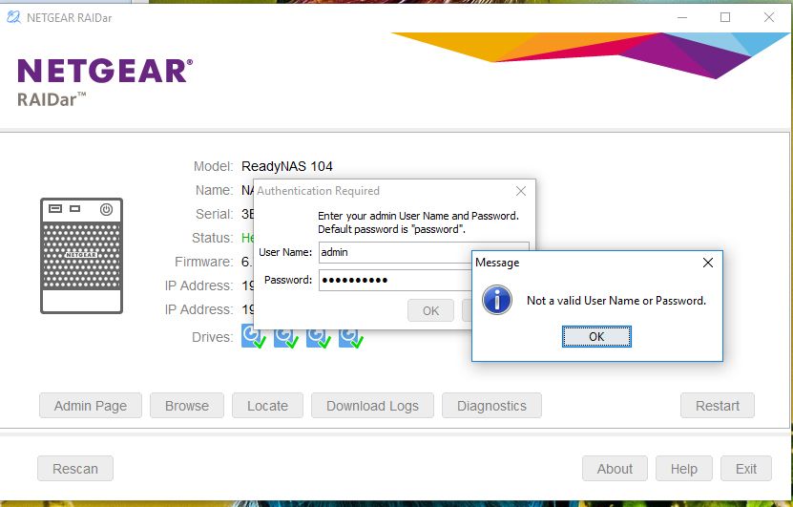Click OK in the Message dialog
The image size is (793, 507).
click(x=596, y=336)
